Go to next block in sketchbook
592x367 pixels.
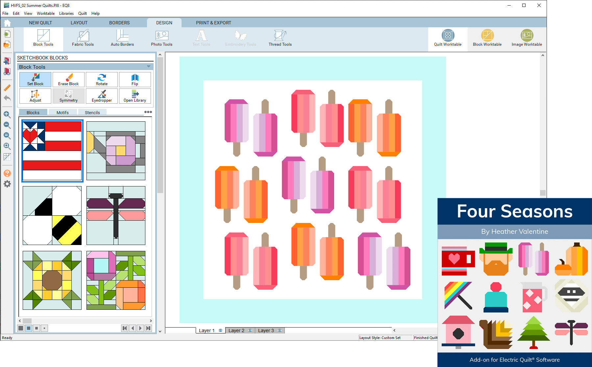click(x=140, y=328)
